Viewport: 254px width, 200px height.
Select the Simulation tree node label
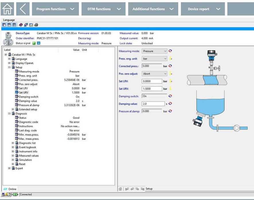point(25,160)
